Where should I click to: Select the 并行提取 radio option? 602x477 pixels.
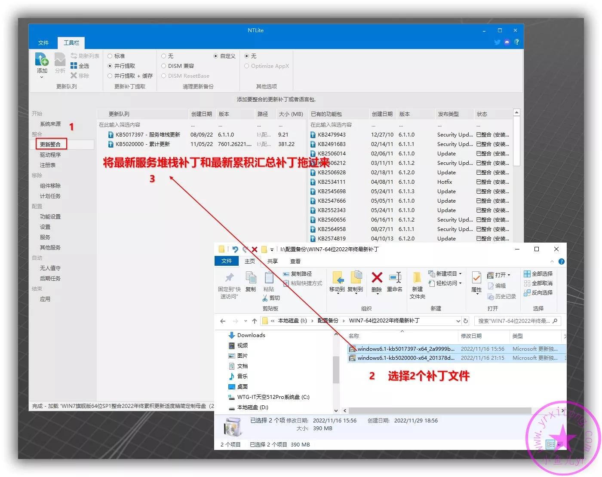(110, 66)
